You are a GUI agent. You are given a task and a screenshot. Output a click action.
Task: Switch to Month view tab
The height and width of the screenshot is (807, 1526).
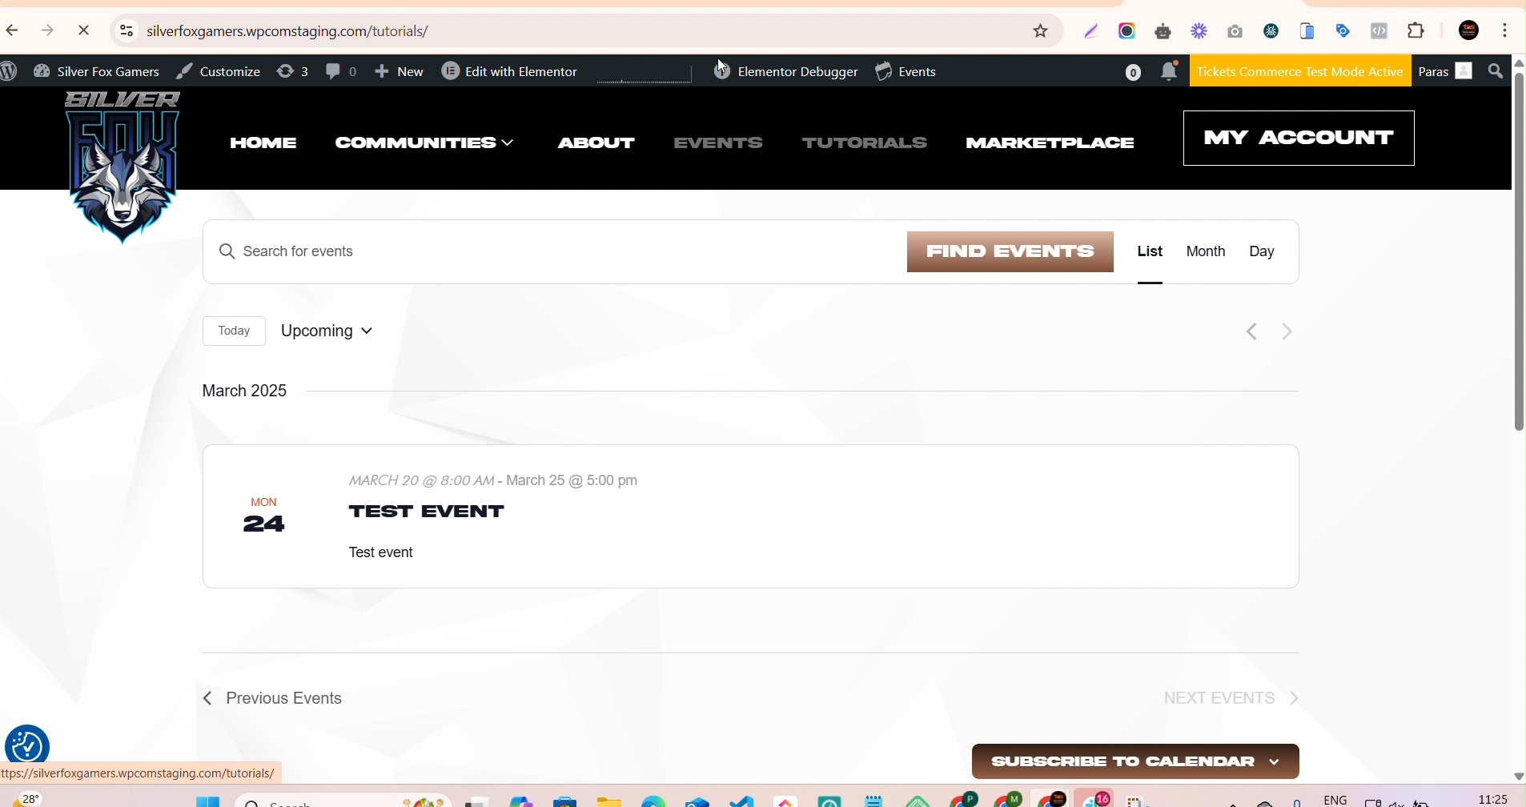coord(1205,251)
